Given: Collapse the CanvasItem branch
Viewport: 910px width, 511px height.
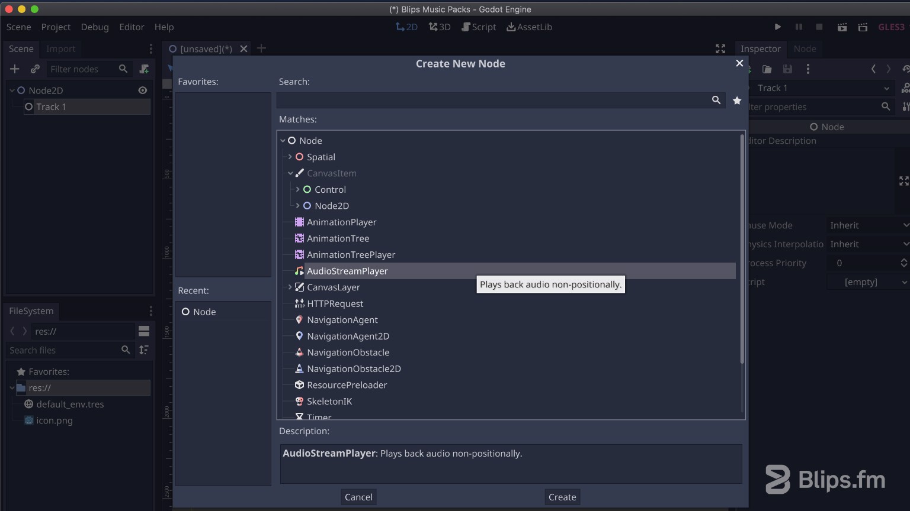Looking at the screenshot, I should click(x=290, y=173).
